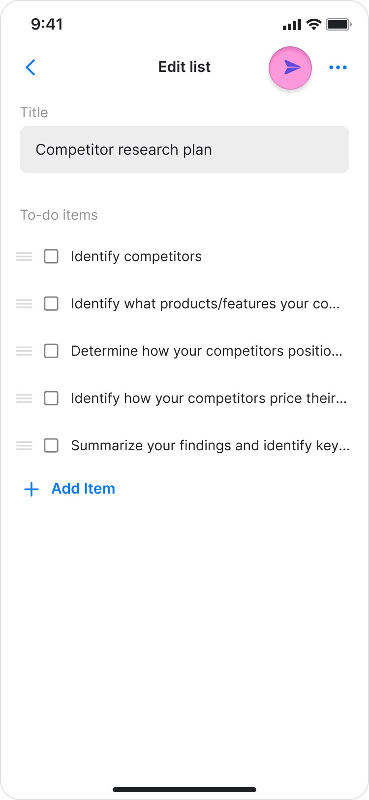Tap drag handle beside Identify competitors
Image resolution: width=369 pixels, height=800 pixels.
pyautogui.click(x=24, y=257)
